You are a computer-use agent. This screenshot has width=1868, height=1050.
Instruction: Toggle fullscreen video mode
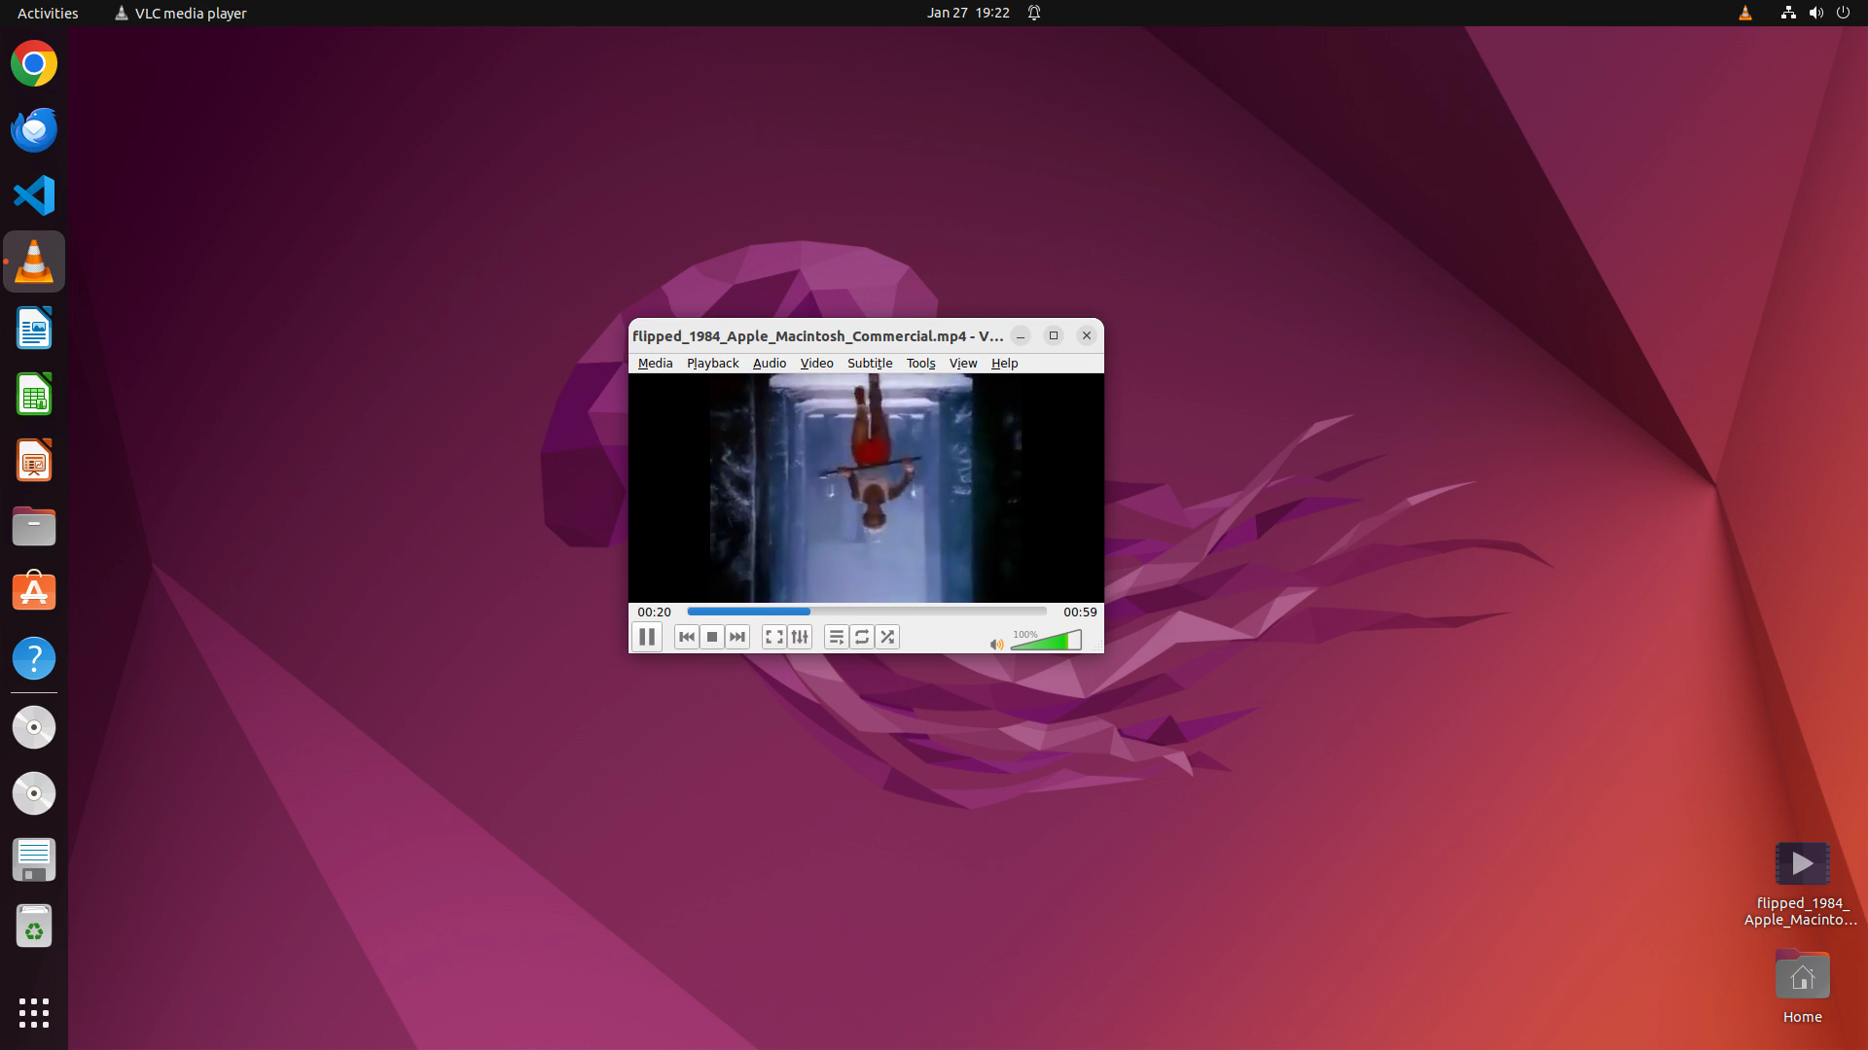[x=774, y=637]
